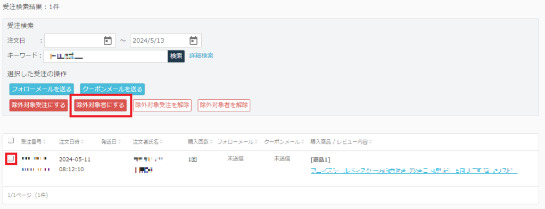Click the 検索 search button
The height and width of the screenshot is (209, 545).
point(176,56)
